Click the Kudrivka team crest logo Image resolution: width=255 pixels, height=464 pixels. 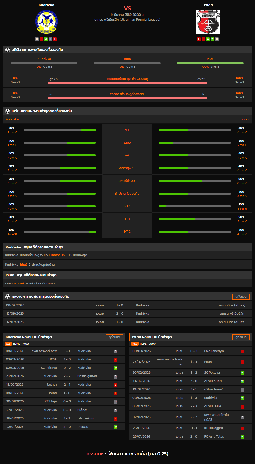click(46, 22)
